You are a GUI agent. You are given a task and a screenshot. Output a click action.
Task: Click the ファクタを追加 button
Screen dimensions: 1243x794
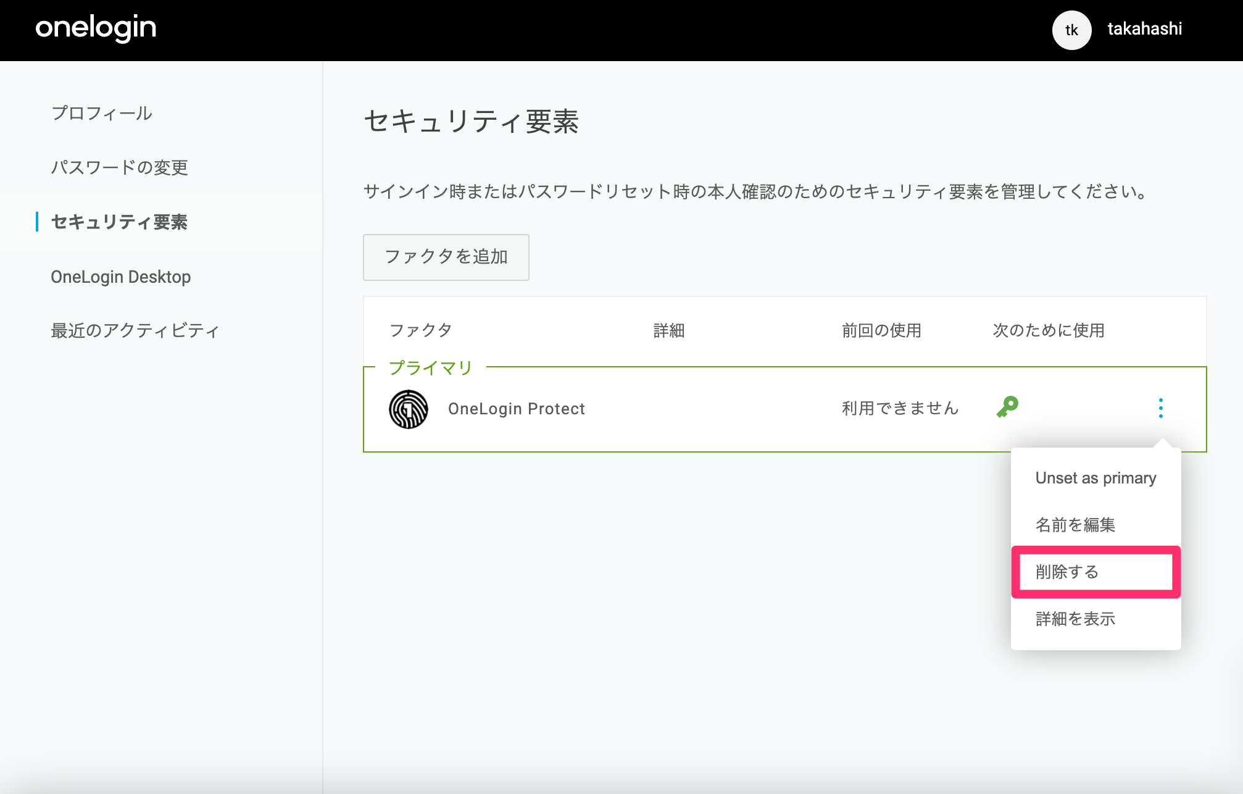pyautogui.click(x=446, y=257)
